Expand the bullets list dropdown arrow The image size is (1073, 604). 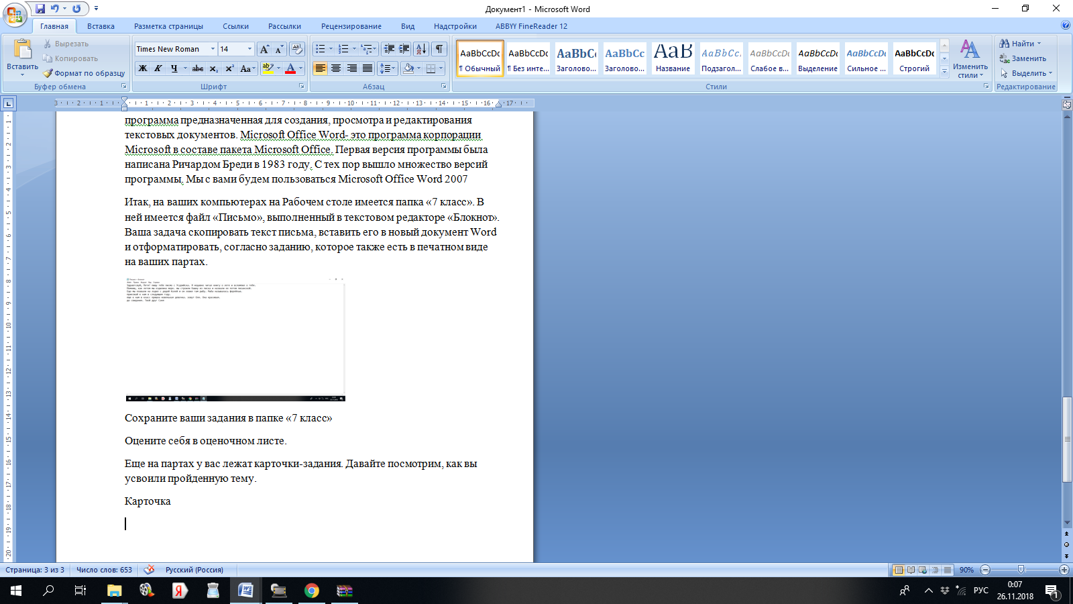pos(331,49)
